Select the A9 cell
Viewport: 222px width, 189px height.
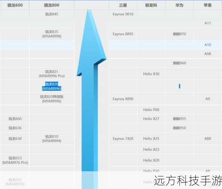[208, 99]
